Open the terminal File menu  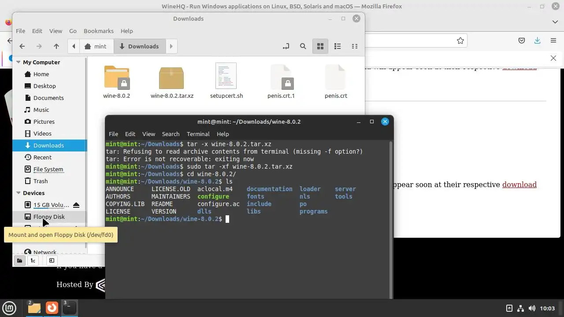(x=113, y=134)
